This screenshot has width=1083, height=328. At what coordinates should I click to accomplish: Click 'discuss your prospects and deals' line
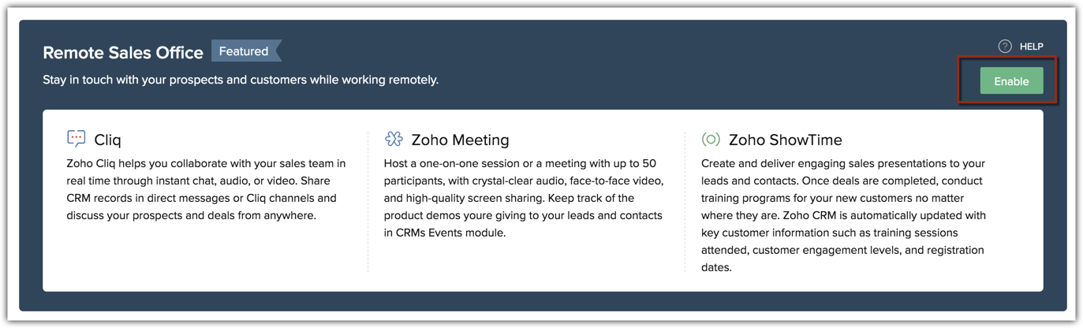tap(191, 215)
